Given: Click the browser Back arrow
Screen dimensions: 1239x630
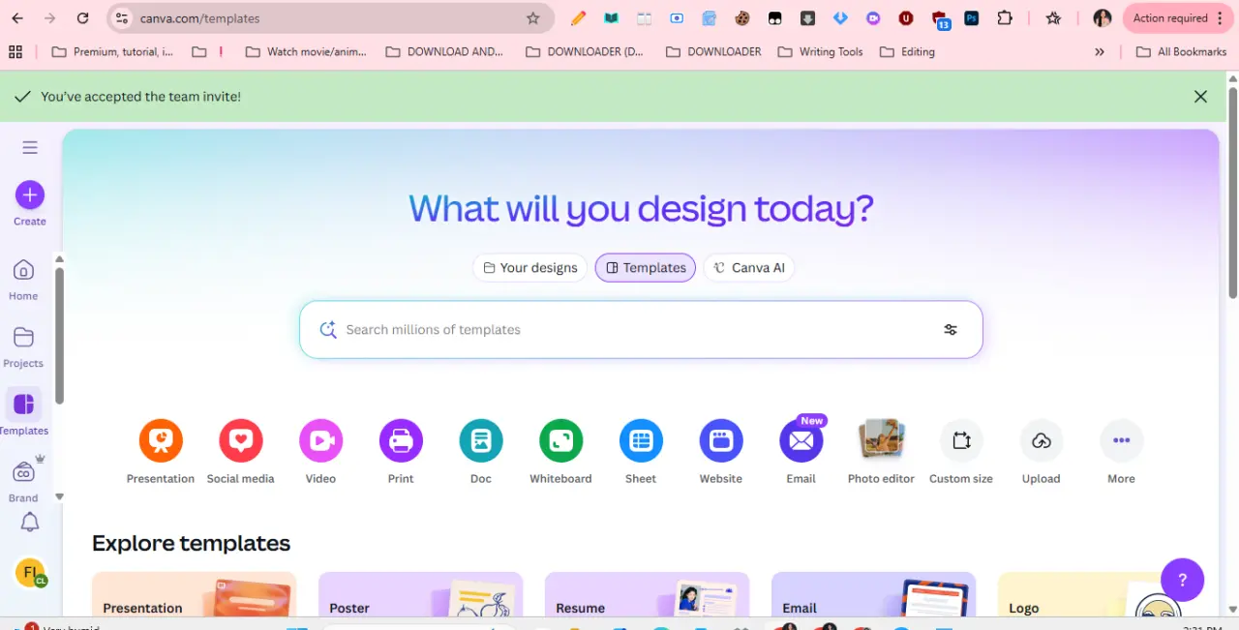Looking at the screenshot, I should [17, 18].
